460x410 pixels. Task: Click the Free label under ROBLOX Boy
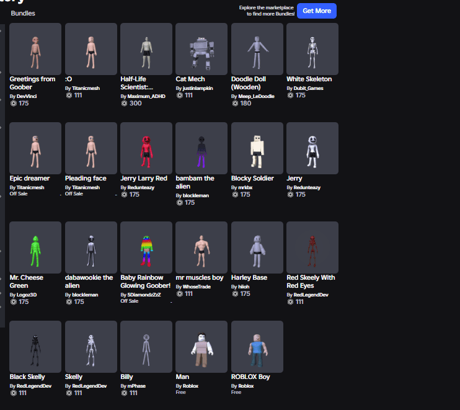tap(236, 393)
